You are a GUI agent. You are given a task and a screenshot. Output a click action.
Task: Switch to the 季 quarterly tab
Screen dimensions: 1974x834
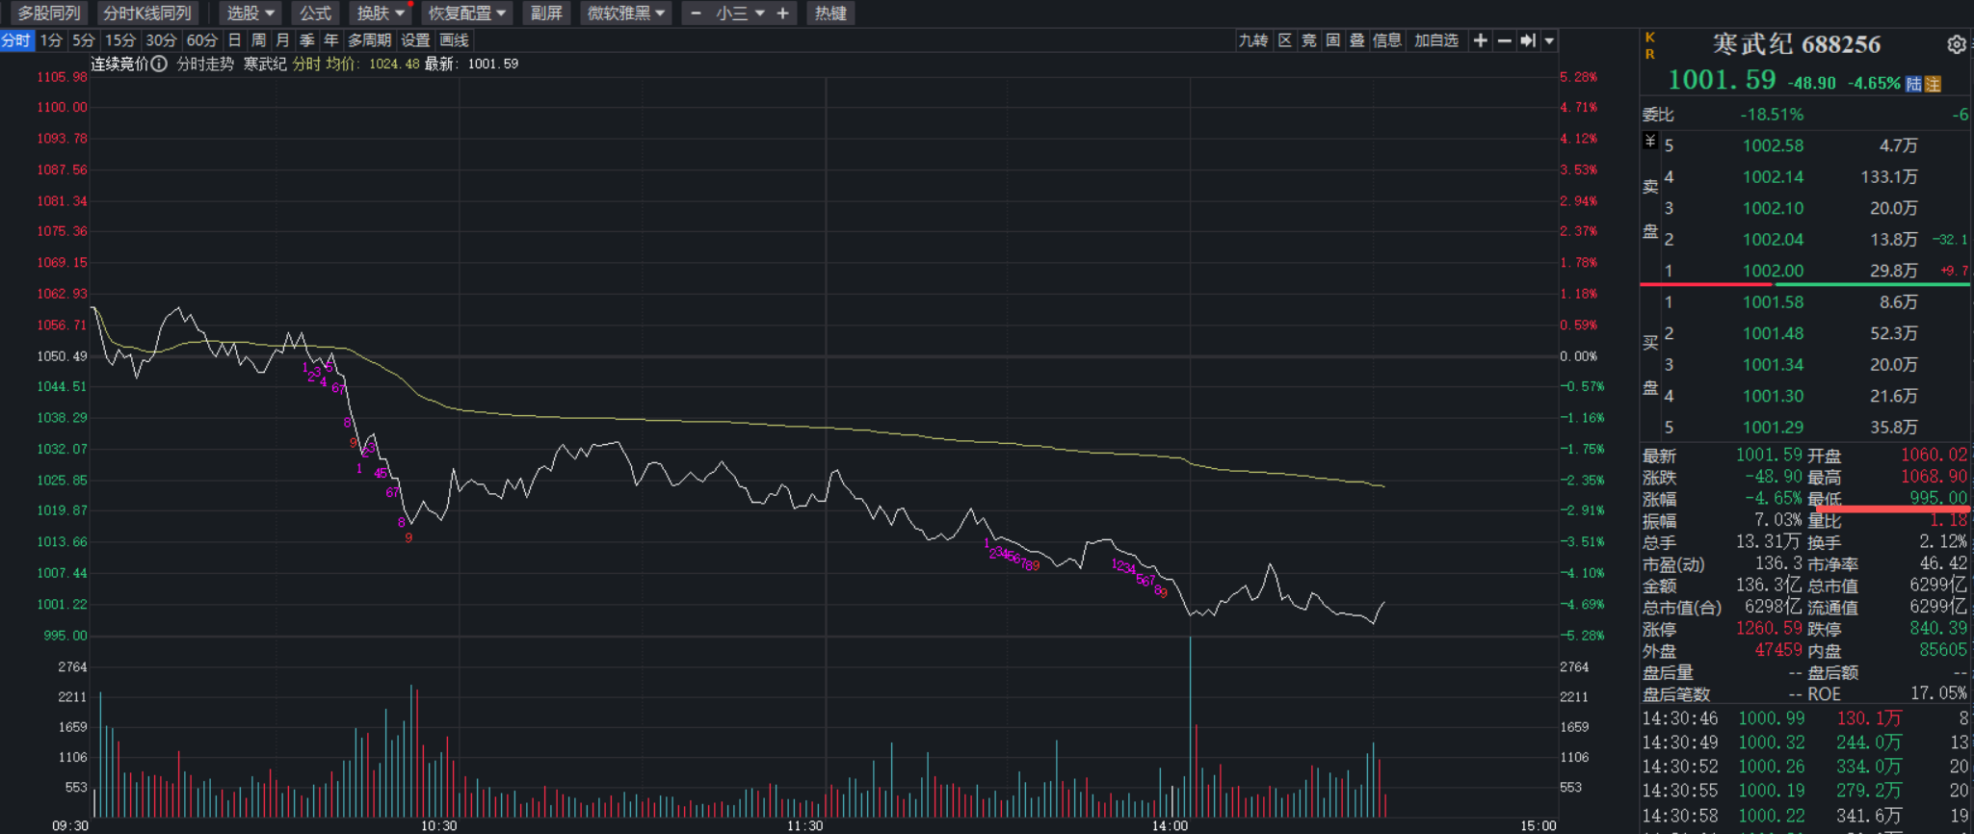(306, 40)
